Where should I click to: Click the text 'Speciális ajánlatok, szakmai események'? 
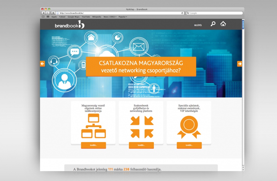(189, 107)
